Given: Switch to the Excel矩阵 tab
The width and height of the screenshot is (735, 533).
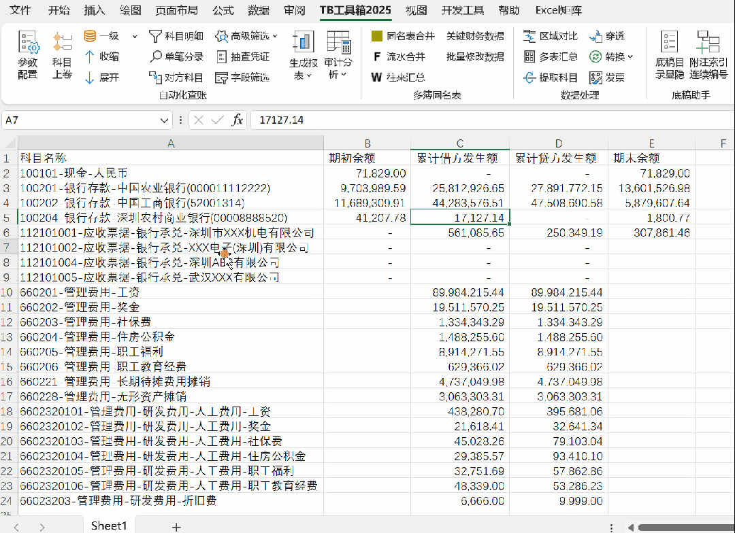Looking at the screenshot, I should pyautogui.click(x=558, y=10).
